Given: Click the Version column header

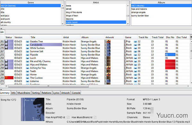Looking at the screenshot, I should tap(21, 37).
